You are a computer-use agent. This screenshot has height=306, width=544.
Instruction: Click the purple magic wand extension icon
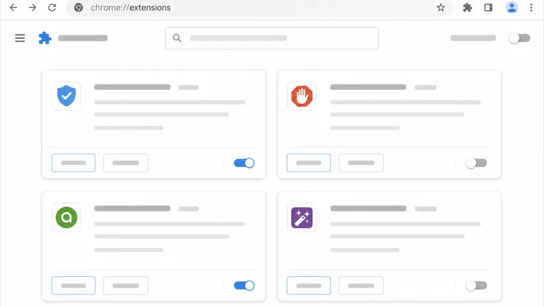pos(302,218)
